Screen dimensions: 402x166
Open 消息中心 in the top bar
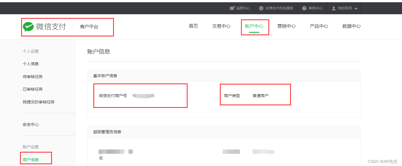tap(243, 8)
